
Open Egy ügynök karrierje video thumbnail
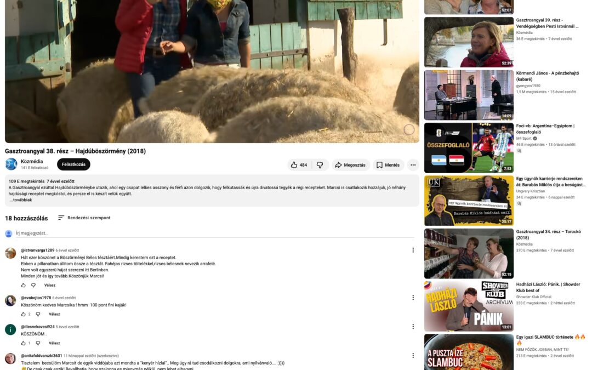tap(469, 201)
